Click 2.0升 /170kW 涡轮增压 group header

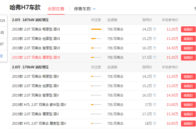[30, 67]
